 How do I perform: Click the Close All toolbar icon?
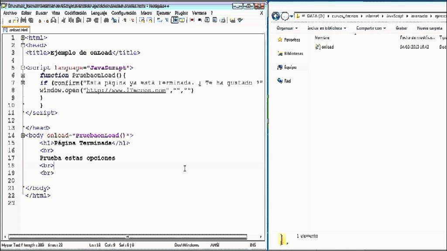(x=47, y=20)
